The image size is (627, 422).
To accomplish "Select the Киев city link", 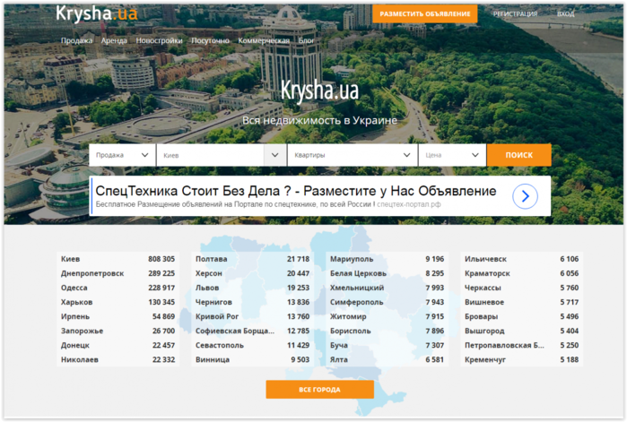I will [x=70, y=259].
